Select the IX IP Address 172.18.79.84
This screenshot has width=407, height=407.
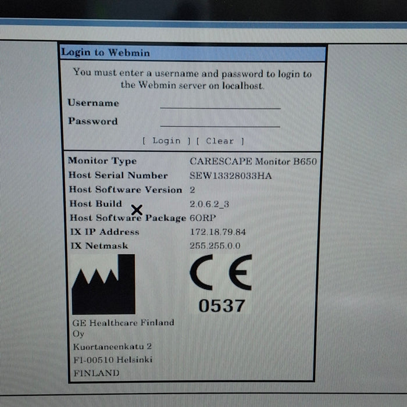point(217,232)
